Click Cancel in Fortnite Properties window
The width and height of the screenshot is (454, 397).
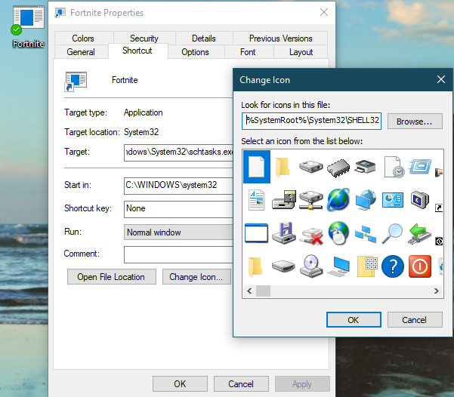[x=241, y=384]
